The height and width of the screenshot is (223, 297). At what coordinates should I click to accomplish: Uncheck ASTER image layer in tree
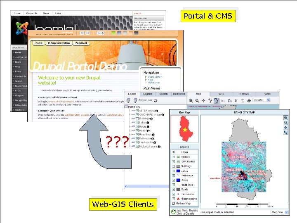coord(137,111)
